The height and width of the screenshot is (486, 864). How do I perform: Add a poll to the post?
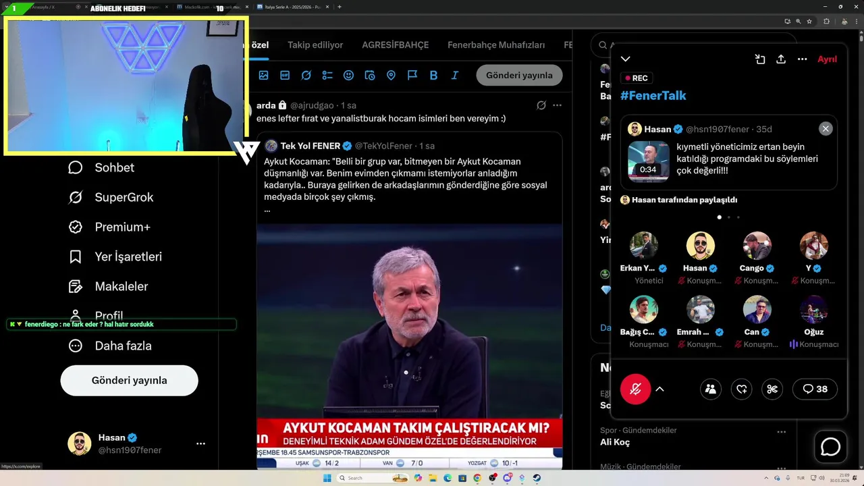(x=327, y=75)
